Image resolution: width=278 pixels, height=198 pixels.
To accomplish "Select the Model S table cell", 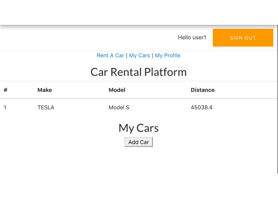I will [x=119, y=107].
